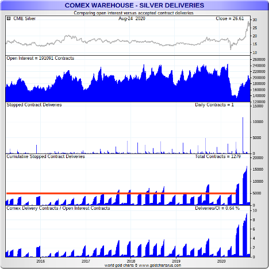
Task: Click the Daily Contracts = 1 readout
Action: tap(214, 105)
